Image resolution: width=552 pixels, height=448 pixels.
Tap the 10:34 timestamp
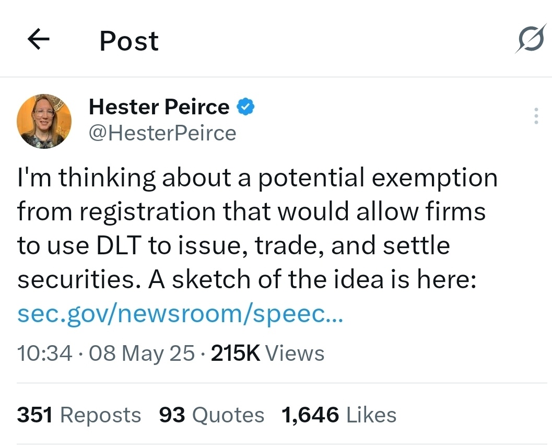[x=45, y=353]
